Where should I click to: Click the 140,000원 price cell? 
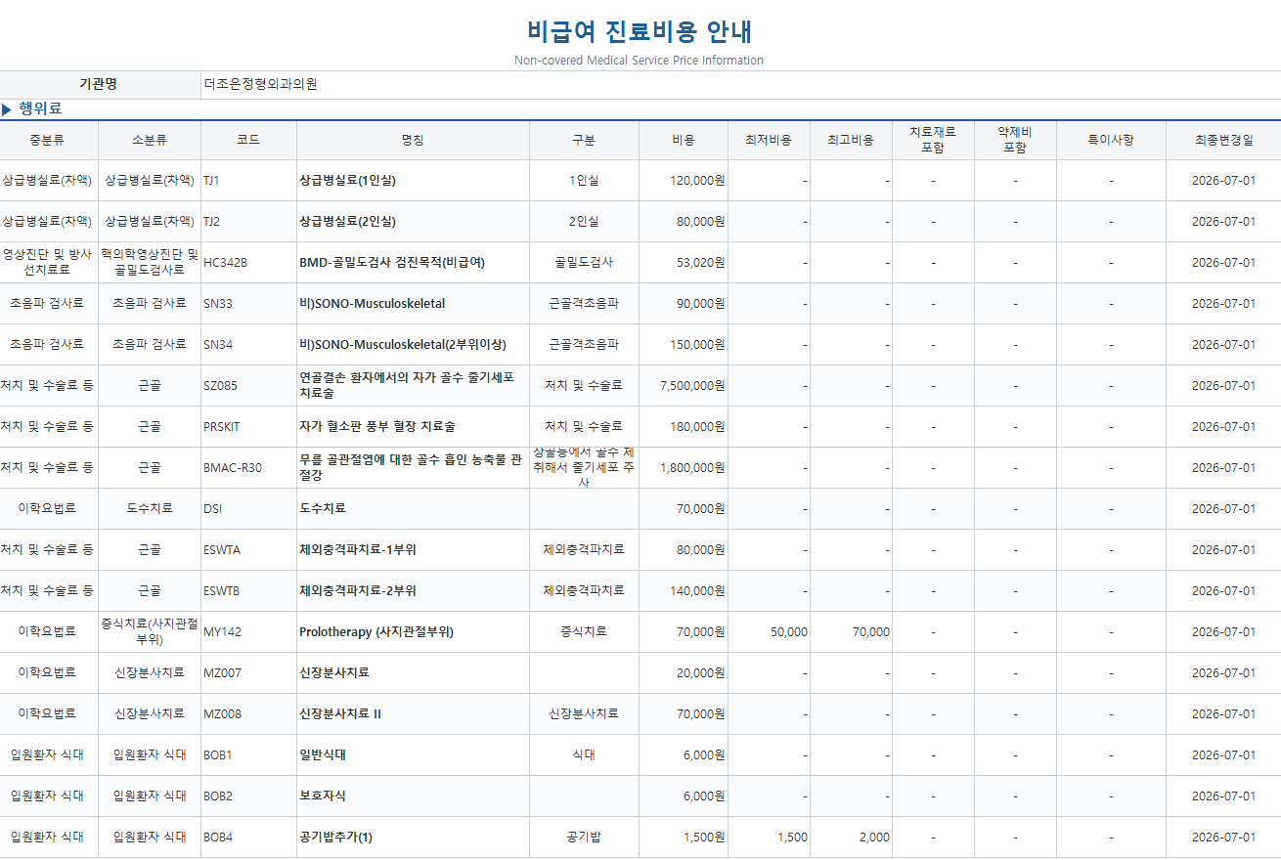684,591
